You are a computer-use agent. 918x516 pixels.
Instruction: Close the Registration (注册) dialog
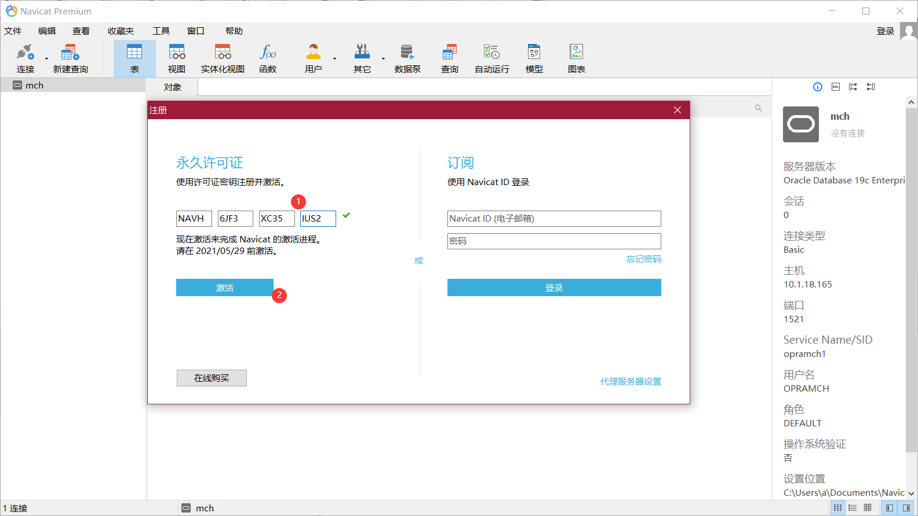pyautogui.click(x=677, y=110)
